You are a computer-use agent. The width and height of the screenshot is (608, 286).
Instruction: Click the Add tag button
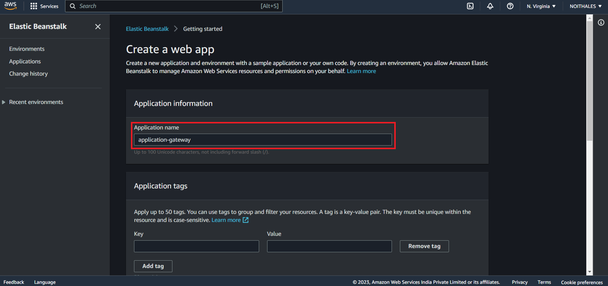[153, 266]
